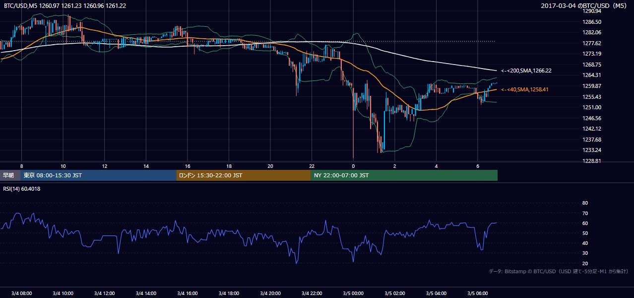Click hour tick 20 under price chart
The height and width of the screenshot is (298, 634).
[270, 166]
